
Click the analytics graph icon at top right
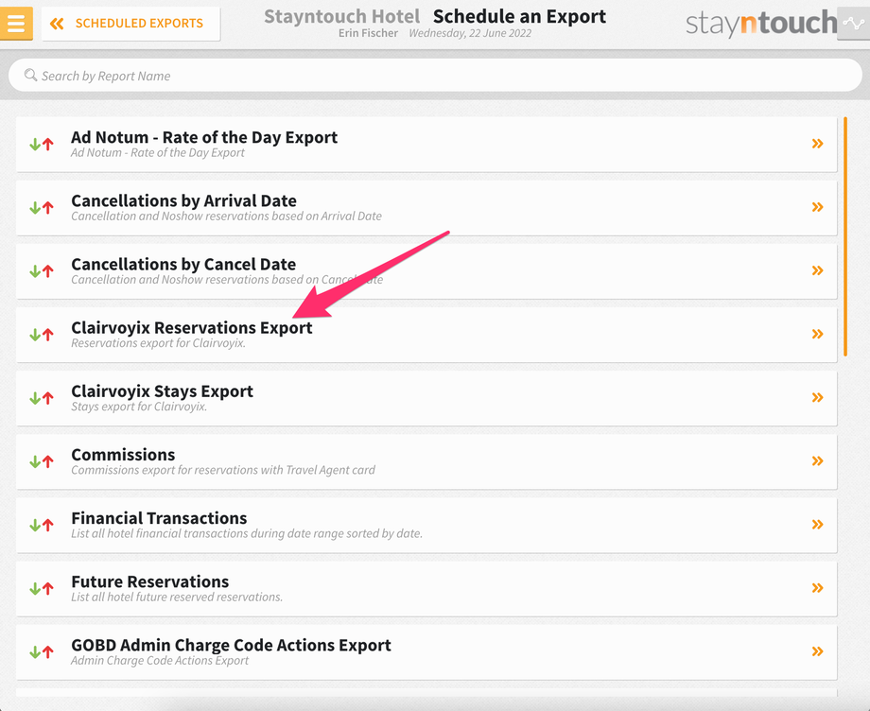[853, 24]
